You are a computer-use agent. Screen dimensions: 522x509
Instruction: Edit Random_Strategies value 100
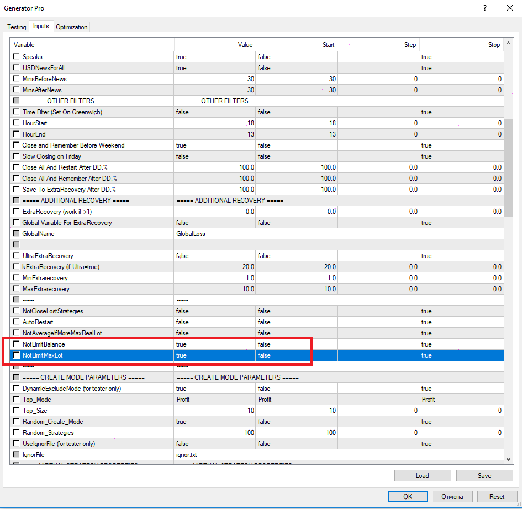pos(215,432)
